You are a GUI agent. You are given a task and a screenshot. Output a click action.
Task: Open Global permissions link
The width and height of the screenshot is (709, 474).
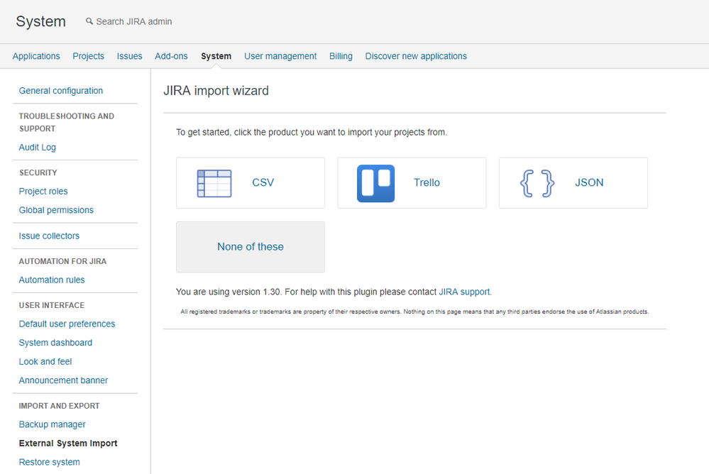(x=56, y=210)
